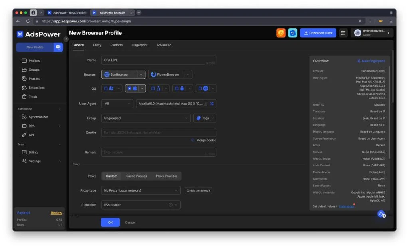Viewport: 409px width, 248px height.
Task: Check the iOS checkbox
Action: tap(200, 88)
